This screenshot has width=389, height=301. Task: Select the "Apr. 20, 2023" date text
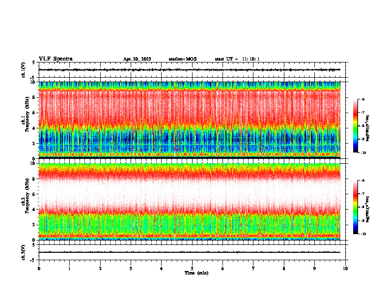[x=137, y=59]
